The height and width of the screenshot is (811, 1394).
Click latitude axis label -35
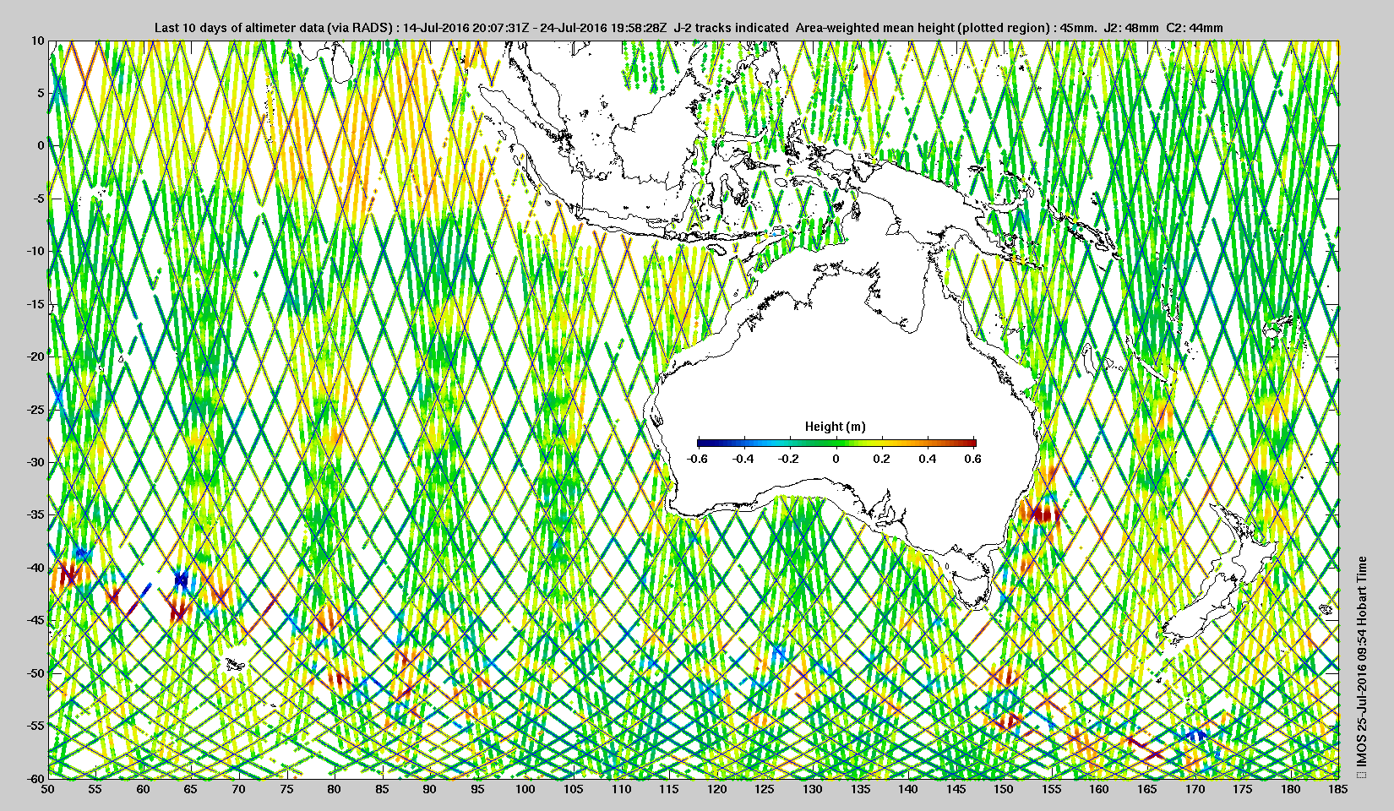pos(35,514)
